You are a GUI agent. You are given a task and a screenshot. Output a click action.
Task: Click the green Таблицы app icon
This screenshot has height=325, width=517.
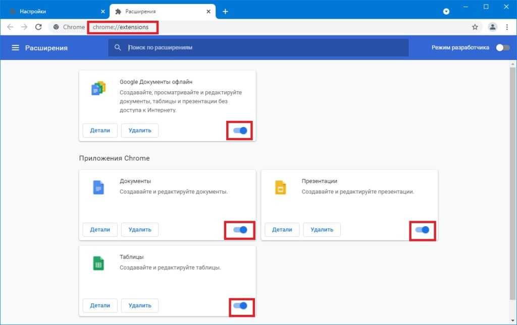click(98, 264)
